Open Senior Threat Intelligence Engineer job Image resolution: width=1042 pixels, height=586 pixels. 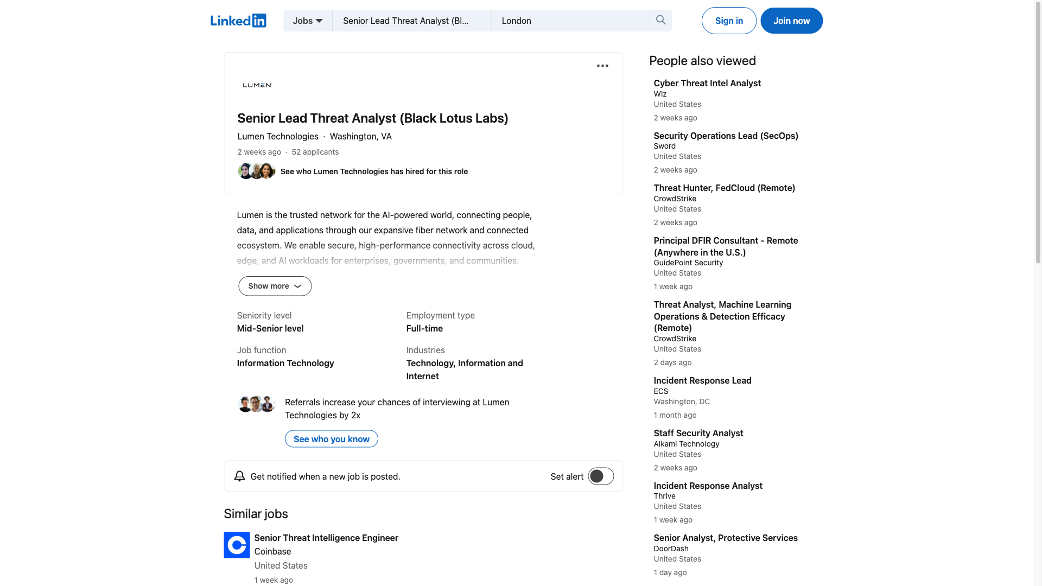click(x=326, y=538)
